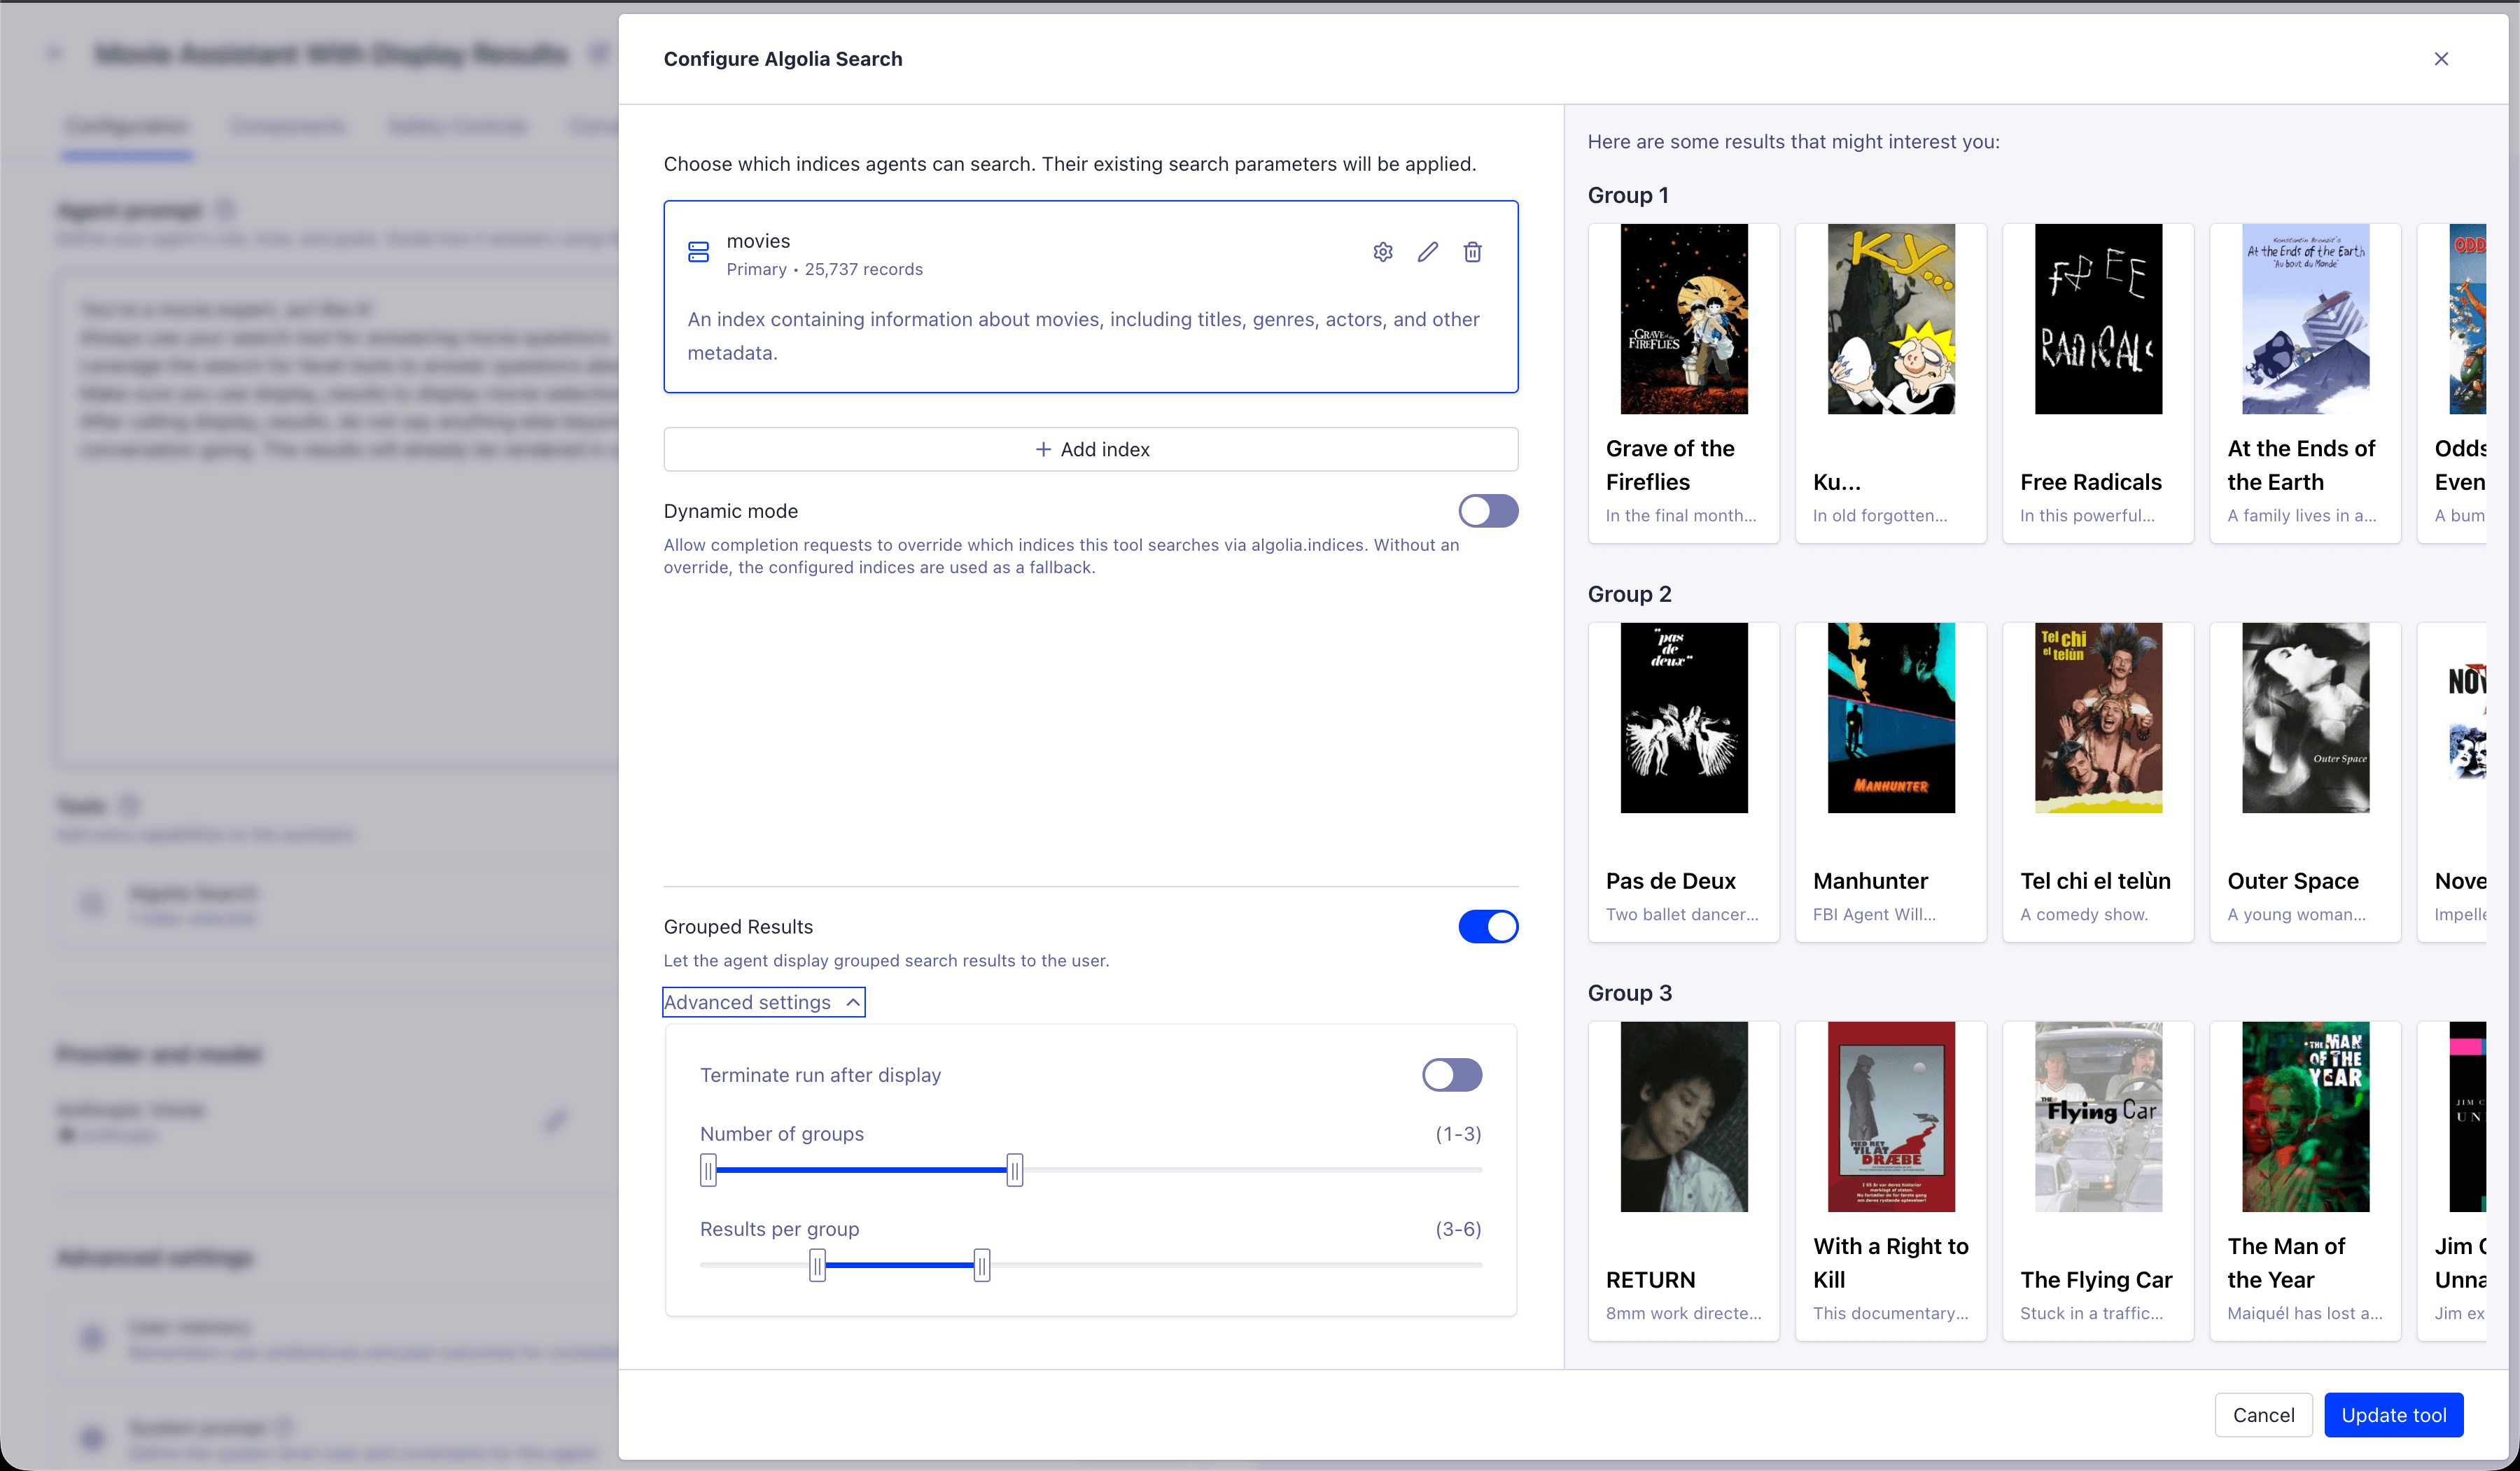2520x1471 pixels.
Task: Click 'Two ballet dancer...' description text
Action: [x=1682, y=914]
